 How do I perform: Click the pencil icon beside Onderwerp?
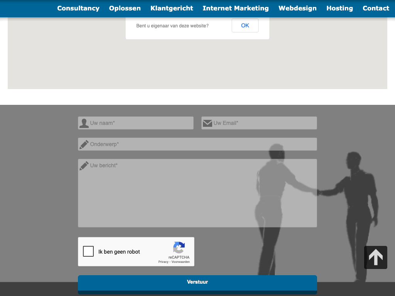click(x=84, y=145)
